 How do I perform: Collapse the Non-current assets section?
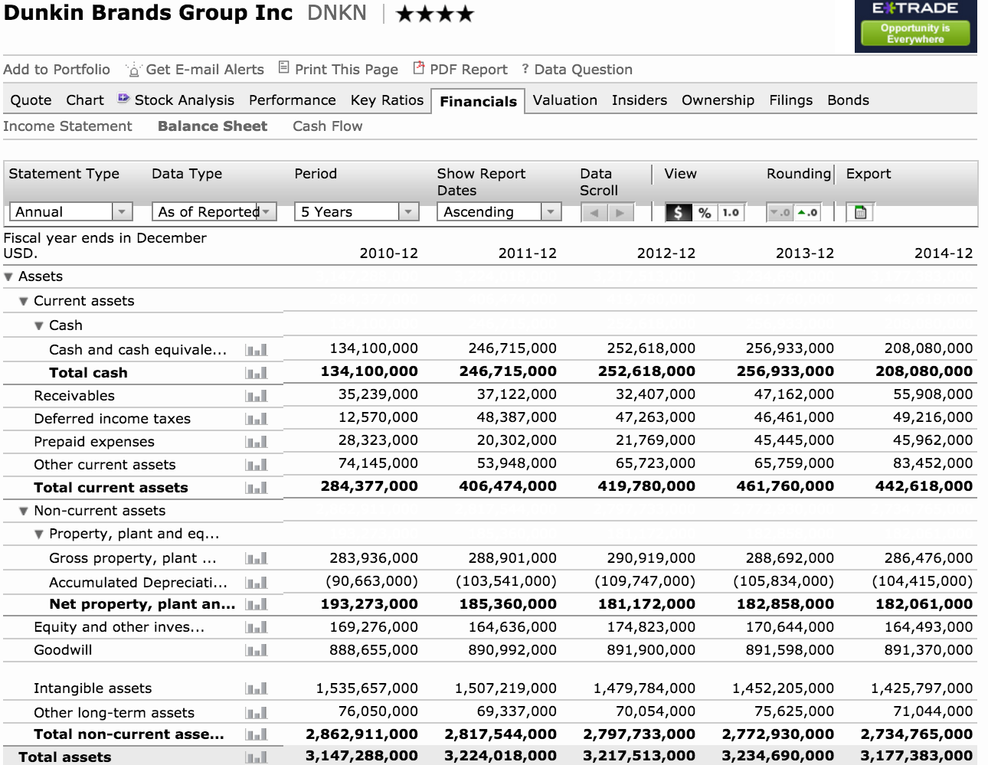click(x=24, y=512)
